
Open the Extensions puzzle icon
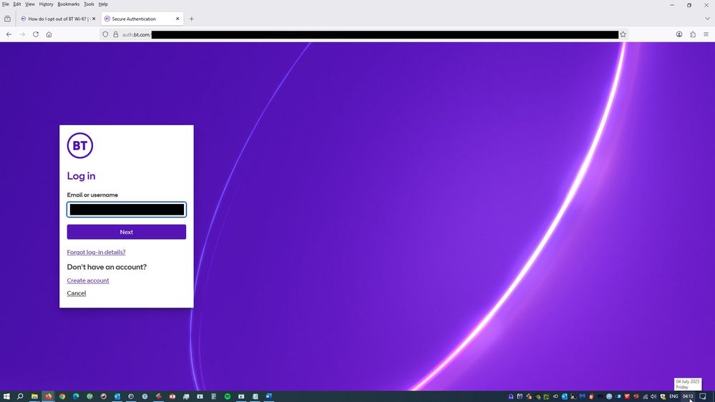click(x=692, y=34)
